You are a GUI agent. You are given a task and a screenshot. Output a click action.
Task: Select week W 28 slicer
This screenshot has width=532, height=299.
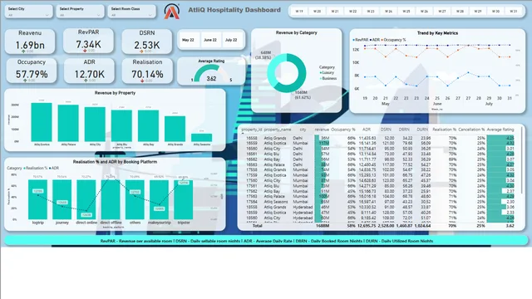[460, 11]
